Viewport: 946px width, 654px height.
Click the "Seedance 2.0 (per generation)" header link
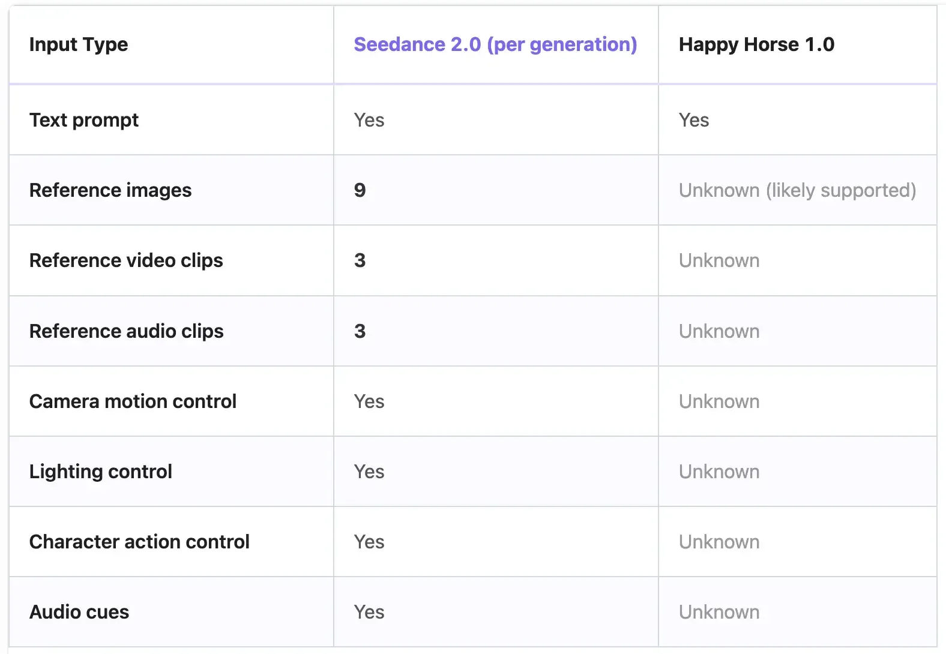point(495,44)
